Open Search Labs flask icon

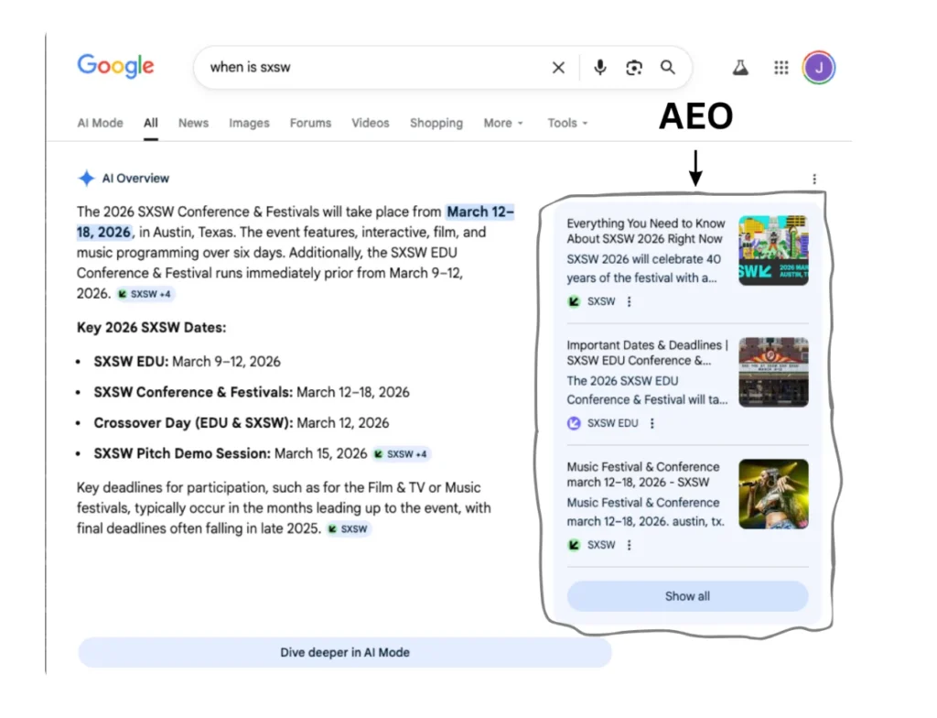(x=739, y=68)
